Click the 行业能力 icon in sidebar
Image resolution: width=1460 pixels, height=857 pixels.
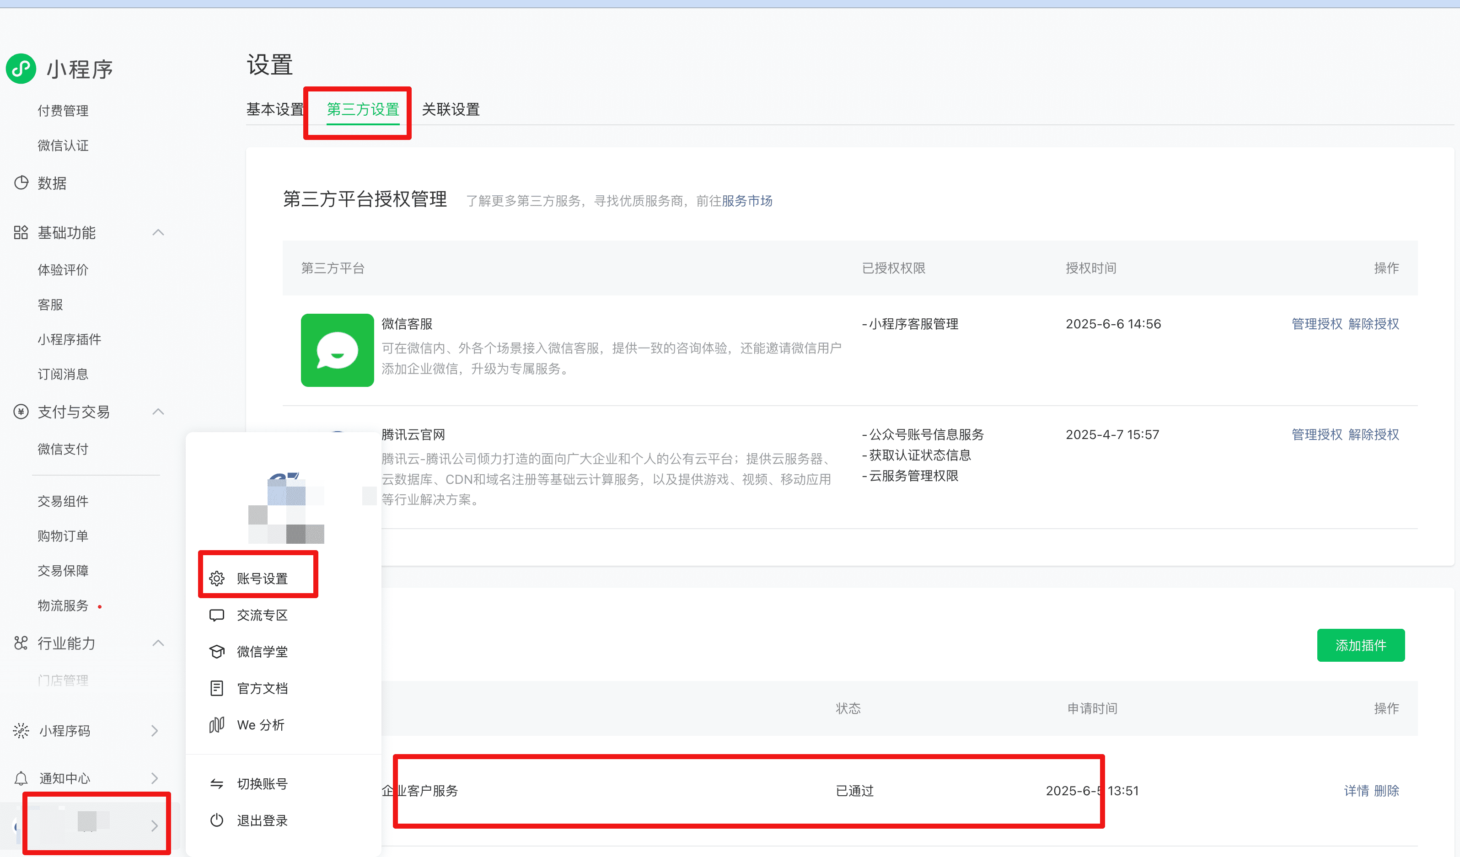point(21,643)
